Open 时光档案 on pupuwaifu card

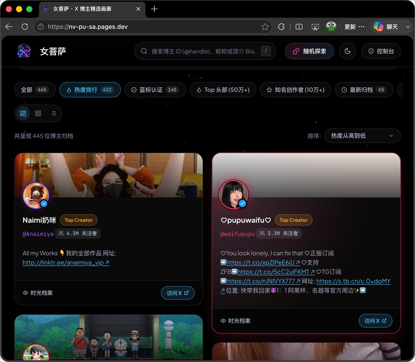(x=236, y=321)
